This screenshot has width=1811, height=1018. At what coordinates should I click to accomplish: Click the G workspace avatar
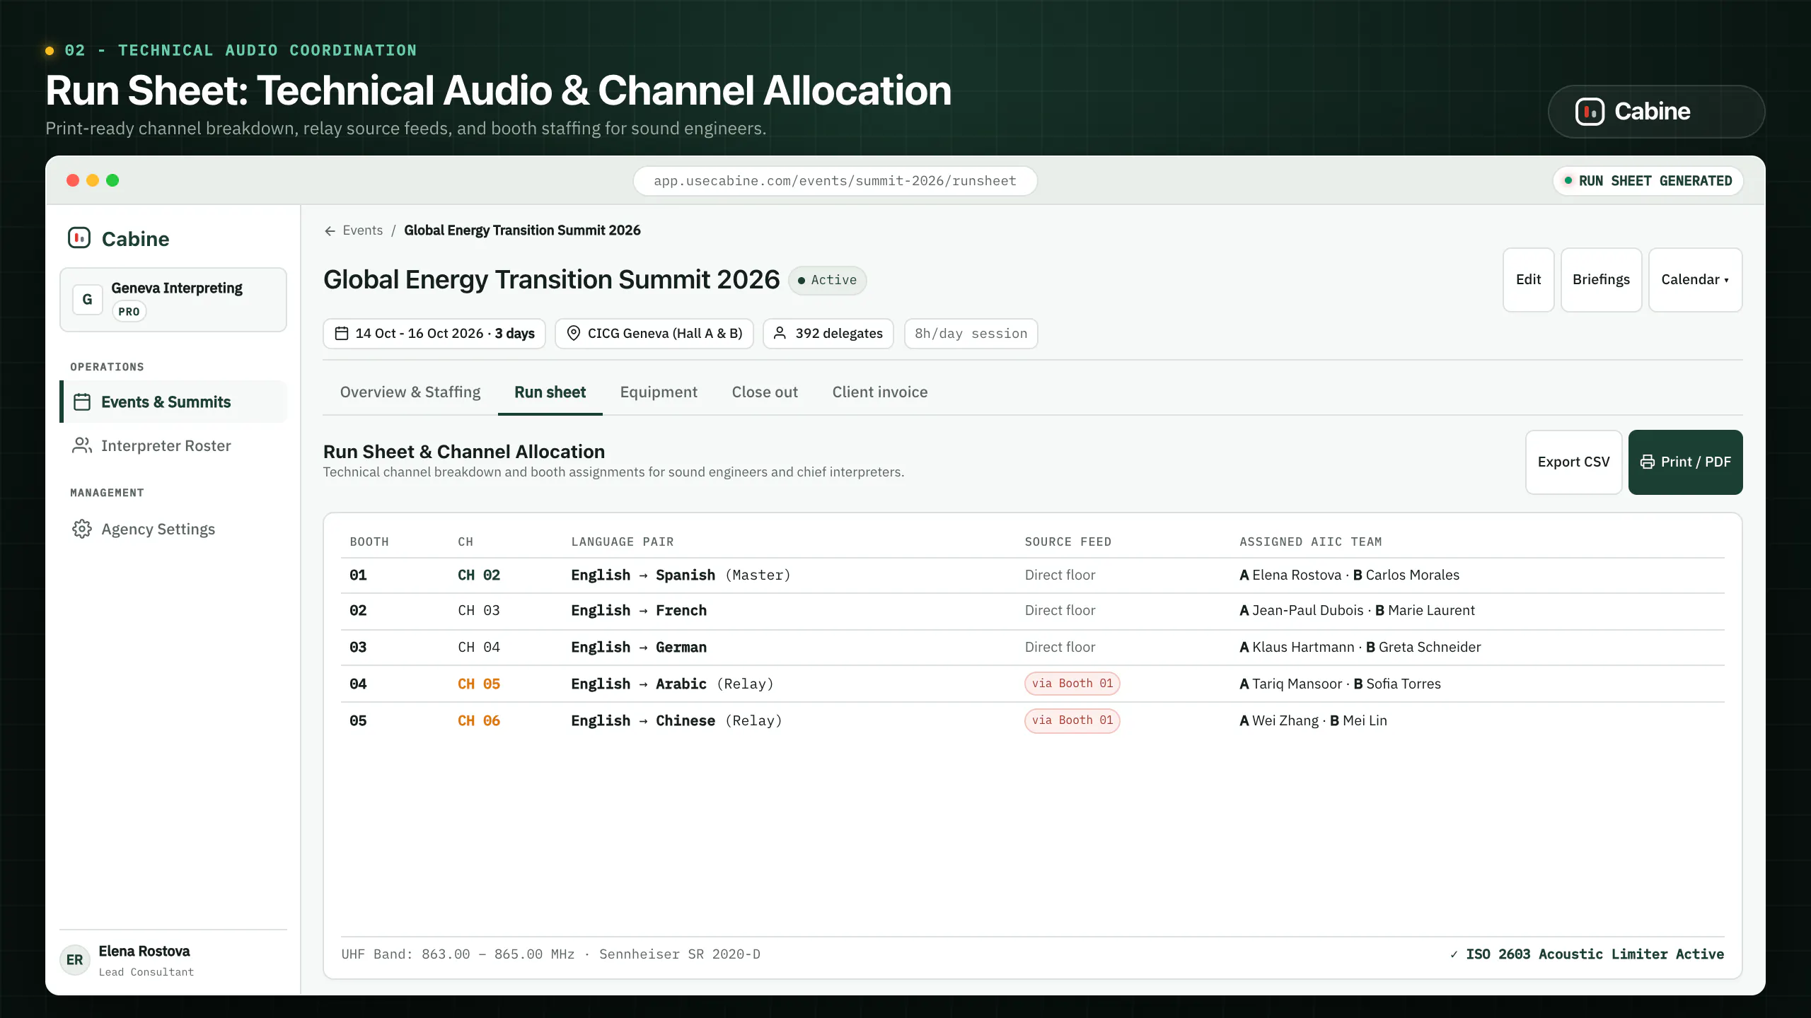click(x=88, y=300)
